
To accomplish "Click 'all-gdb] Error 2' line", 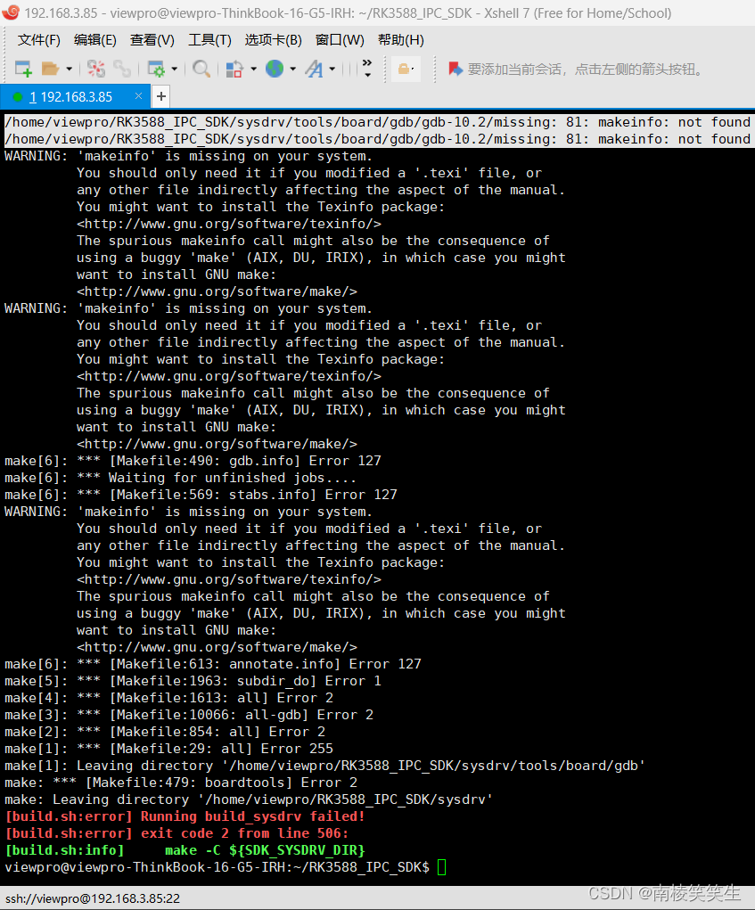I will [189, 715].
